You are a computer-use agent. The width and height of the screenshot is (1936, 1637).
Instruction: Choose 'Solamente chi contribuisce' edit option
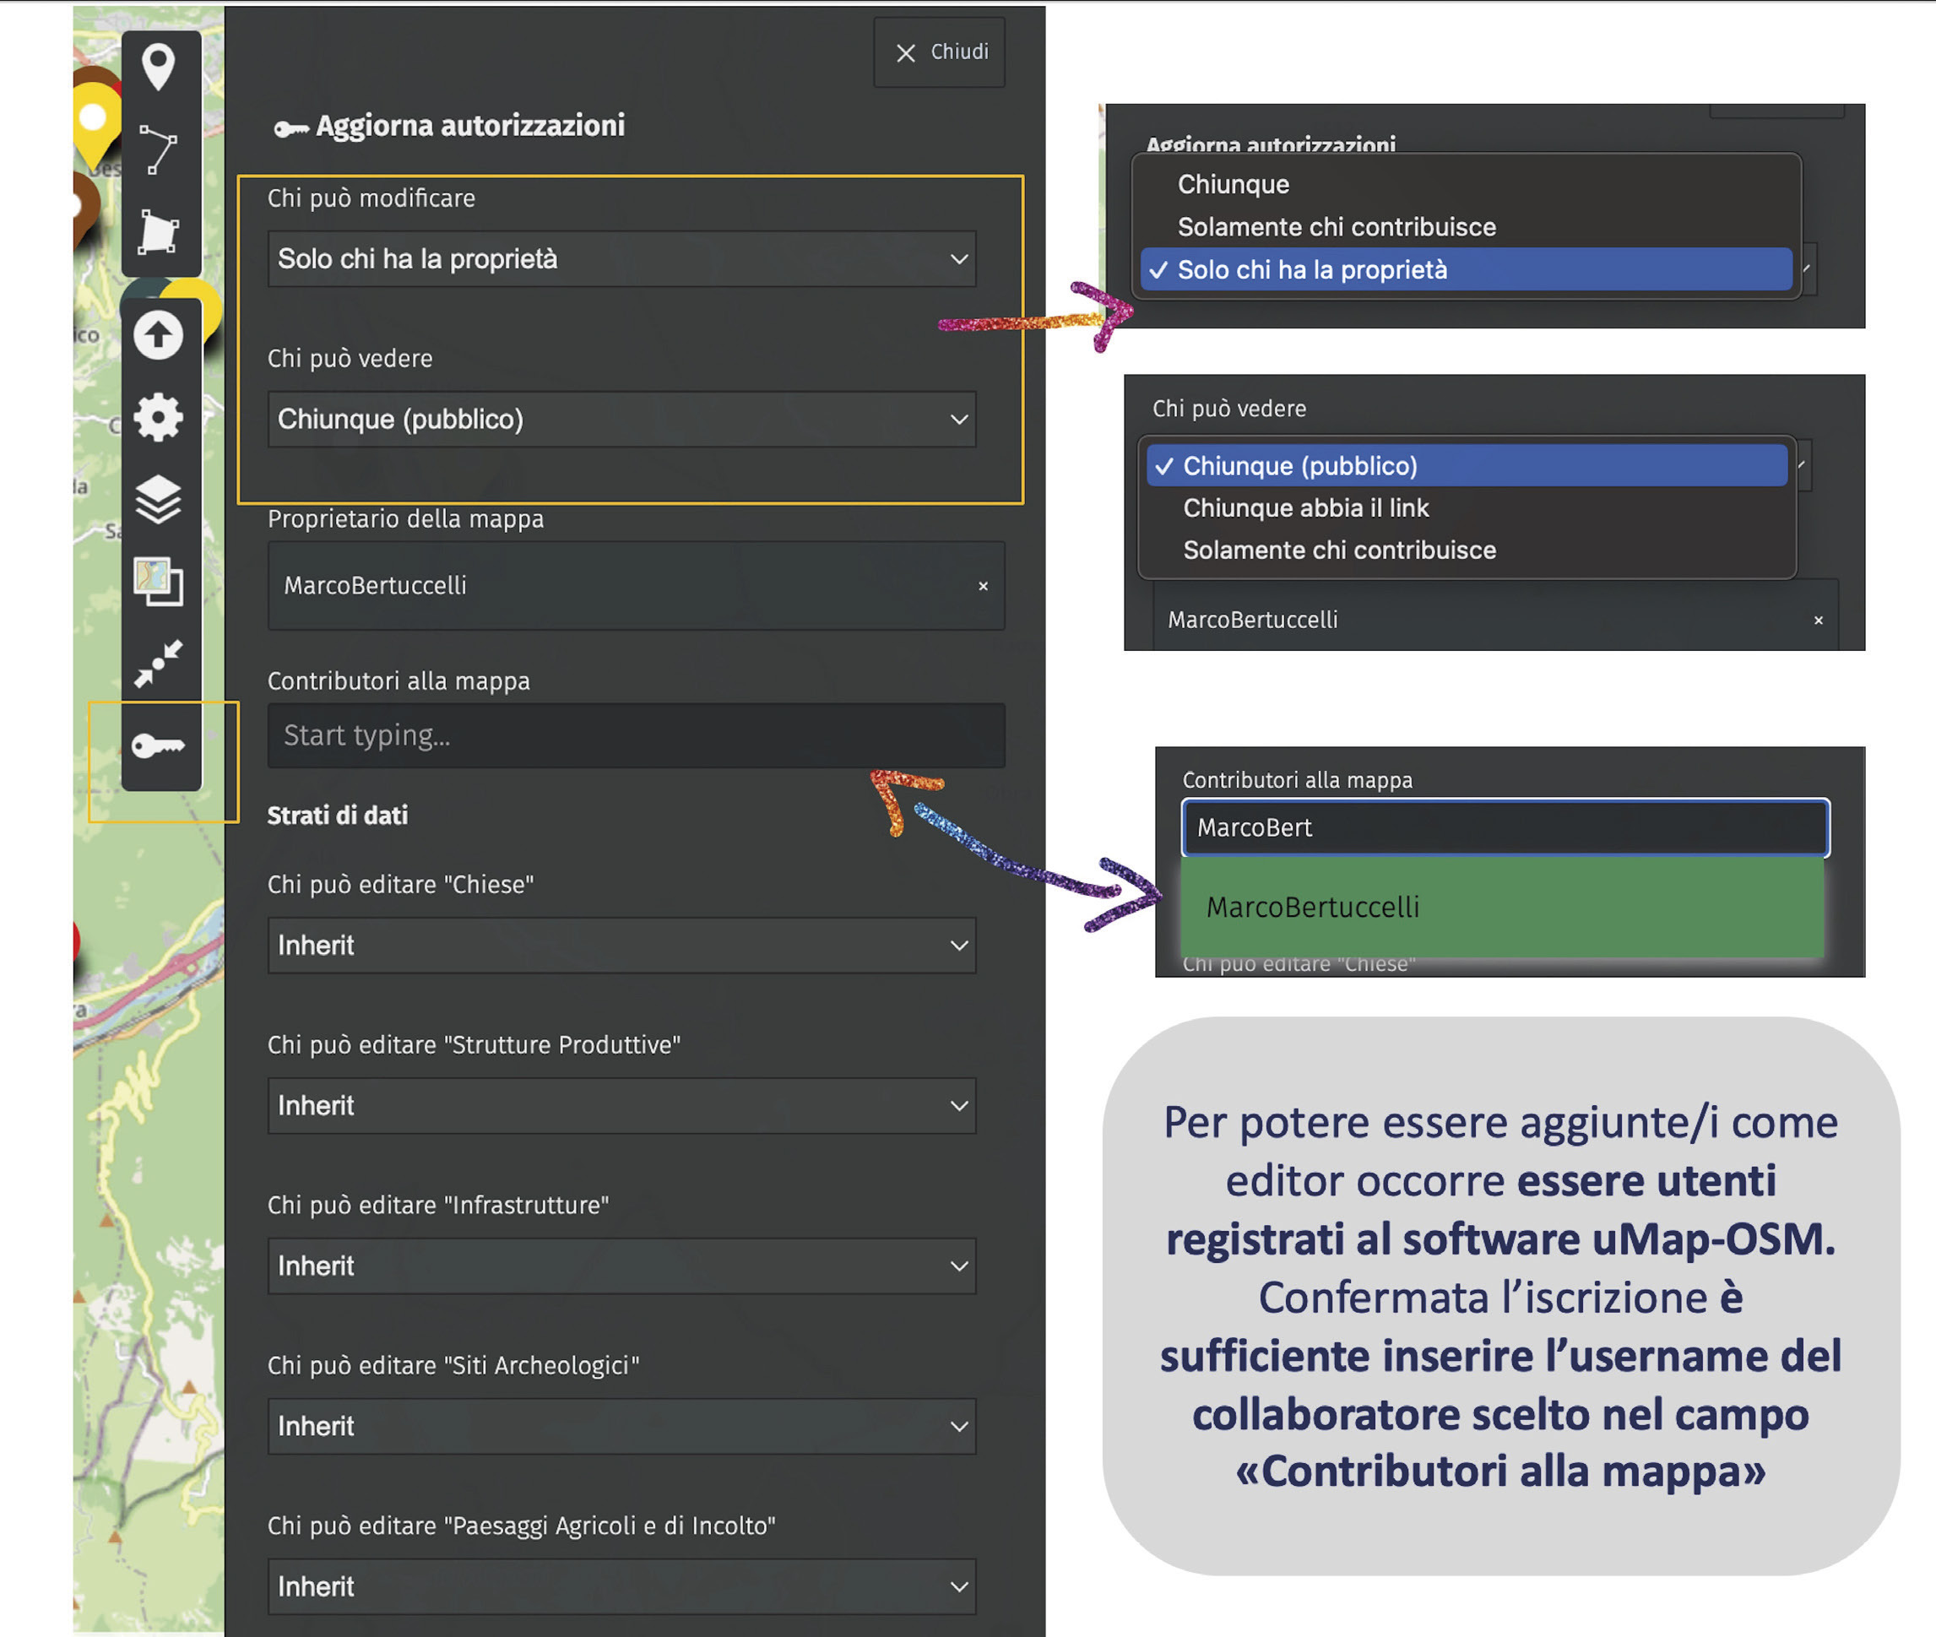1336,227
